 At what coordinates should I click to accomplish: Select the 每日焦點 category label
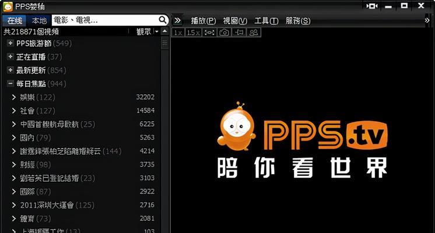tap(31, 84)
